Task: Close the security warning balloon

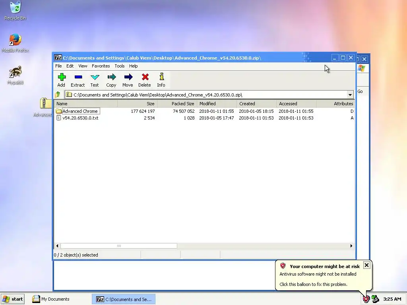Action: coord(366,265)
